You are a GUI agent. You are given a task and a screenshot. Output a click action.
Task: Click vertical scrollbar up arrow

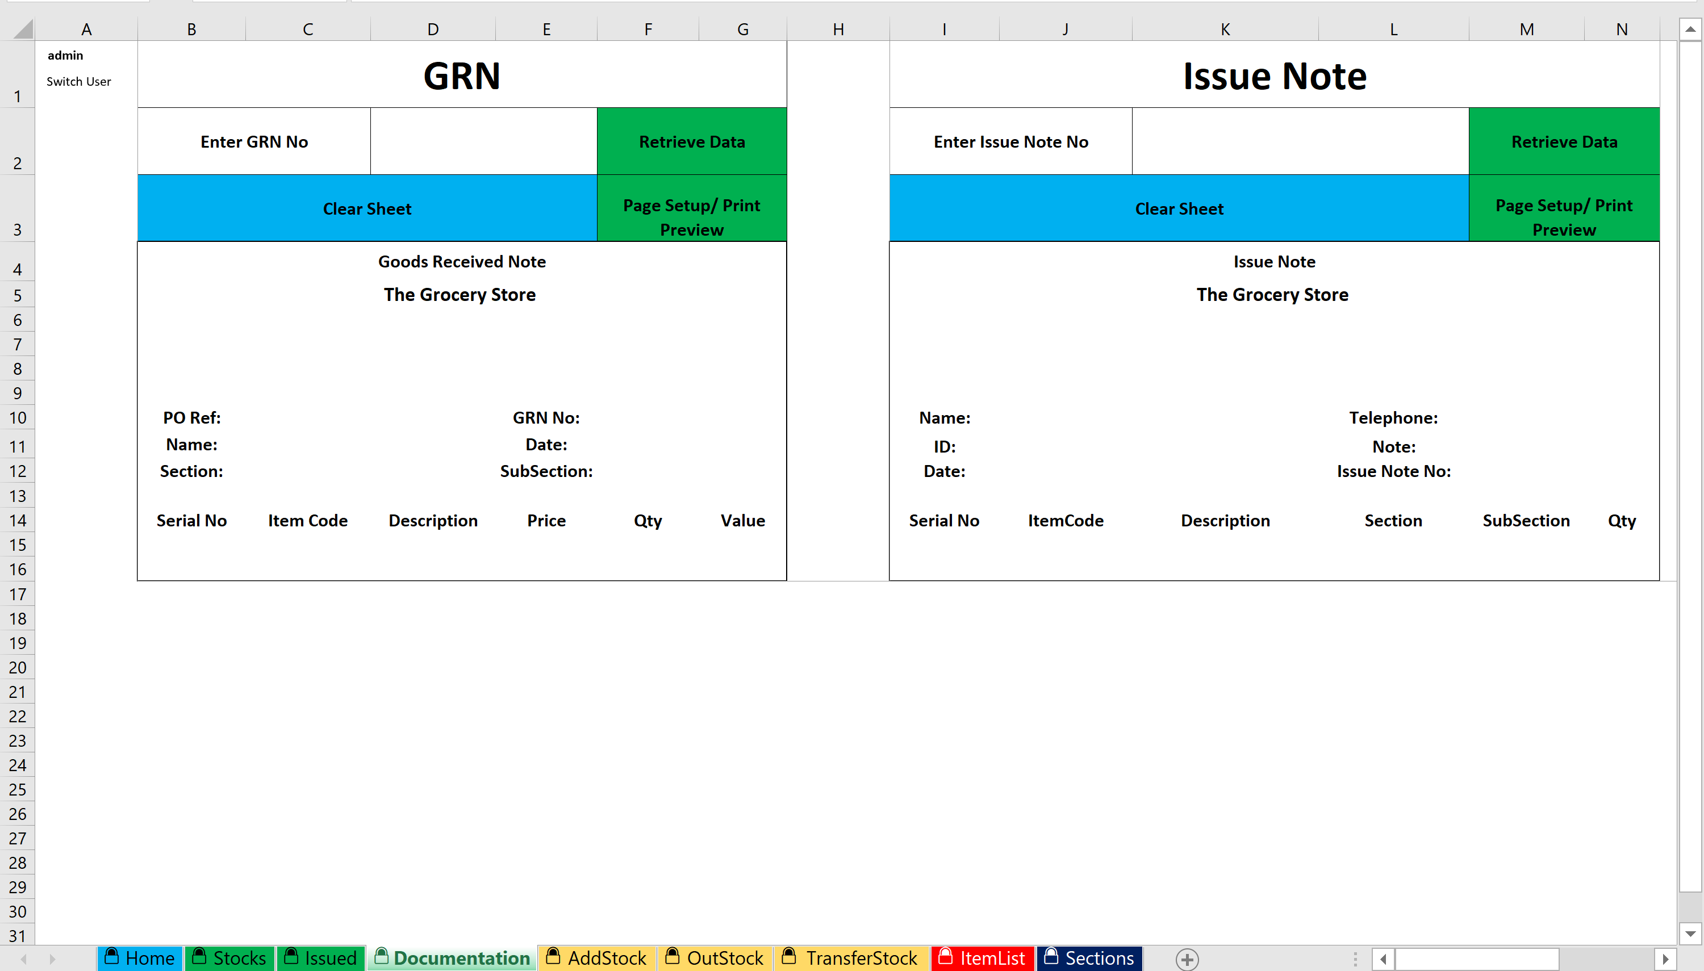tap(1690, 30)
